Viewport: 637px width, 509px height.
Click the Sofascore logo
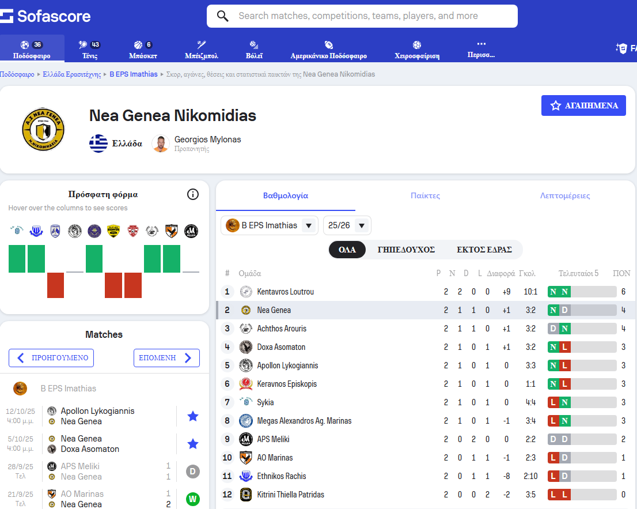tap(45, 16)
